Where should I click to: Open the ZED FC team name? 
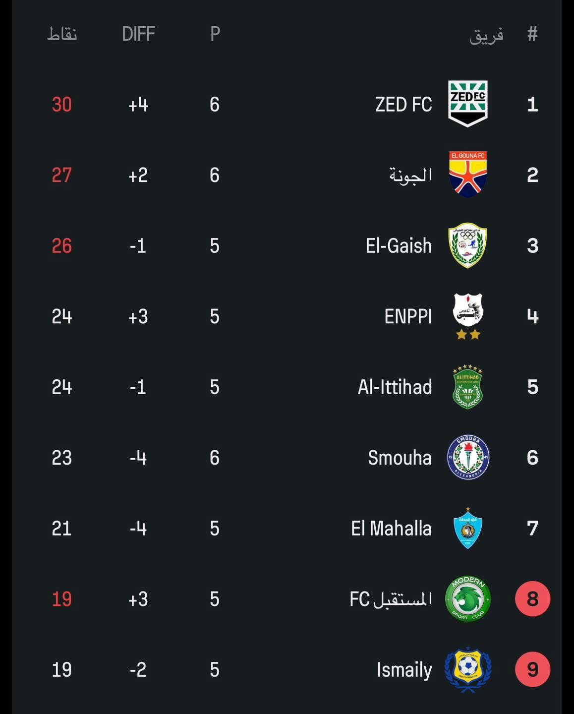pos(403,104)
